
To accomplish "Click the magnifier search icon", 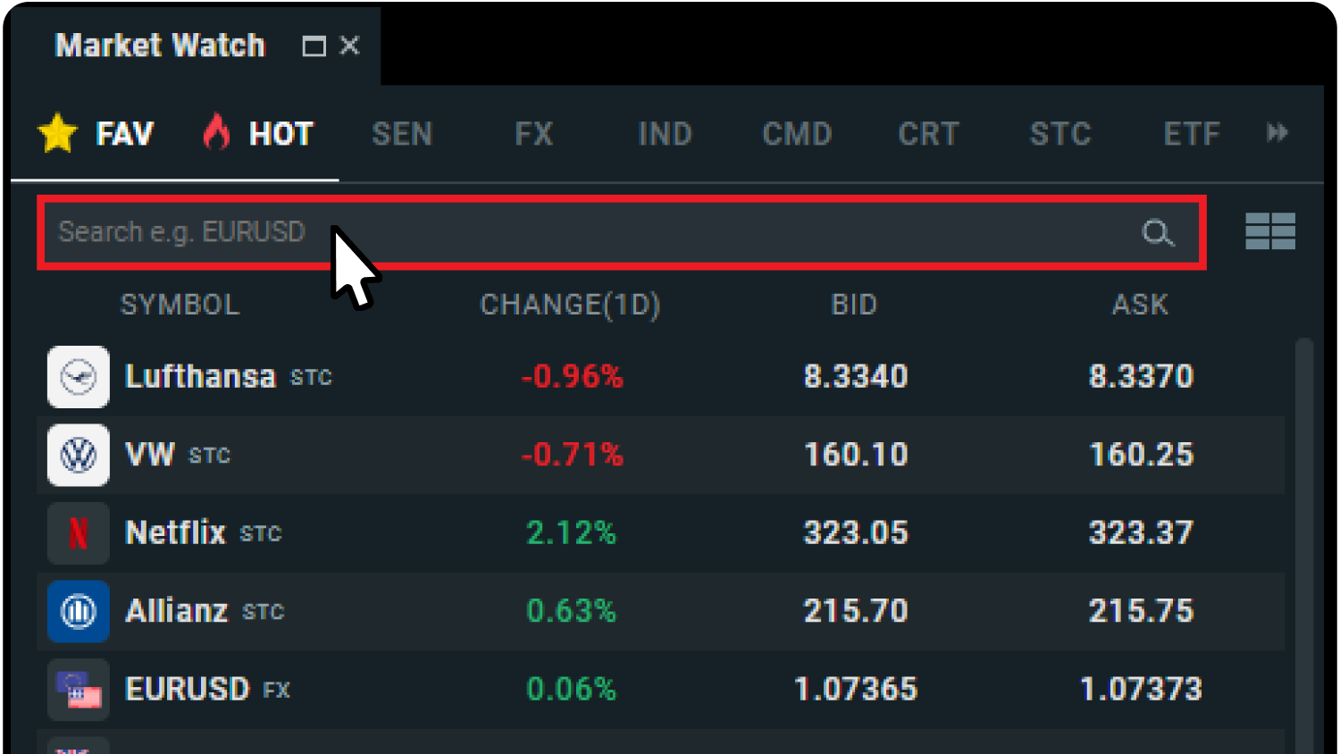I will (1157, 233).
